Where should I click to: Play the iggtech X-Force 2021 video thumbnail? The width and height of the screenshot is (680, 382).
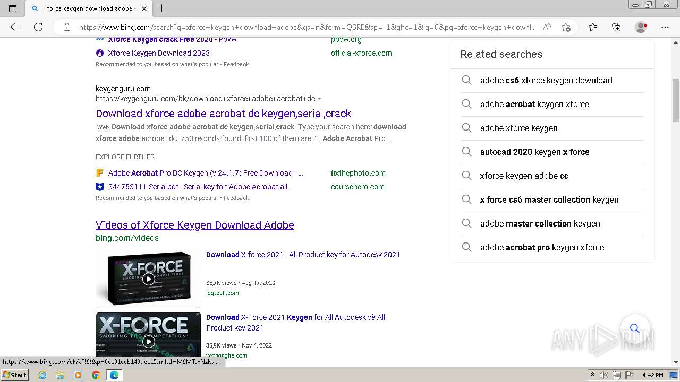[x=148, y=279]
